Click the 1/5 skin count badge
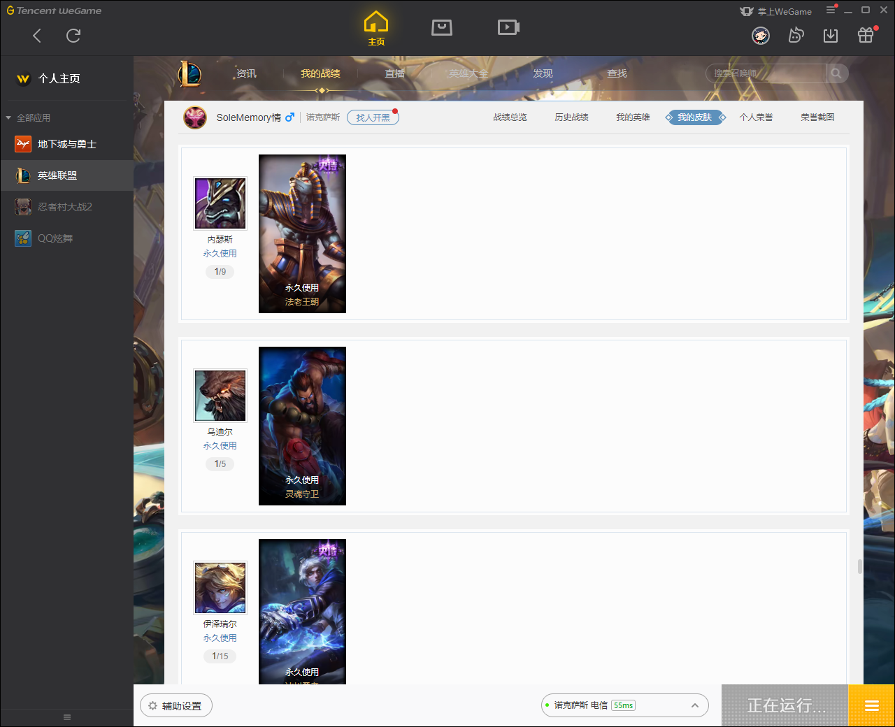The image size is (895, 727). pos(220,464)
